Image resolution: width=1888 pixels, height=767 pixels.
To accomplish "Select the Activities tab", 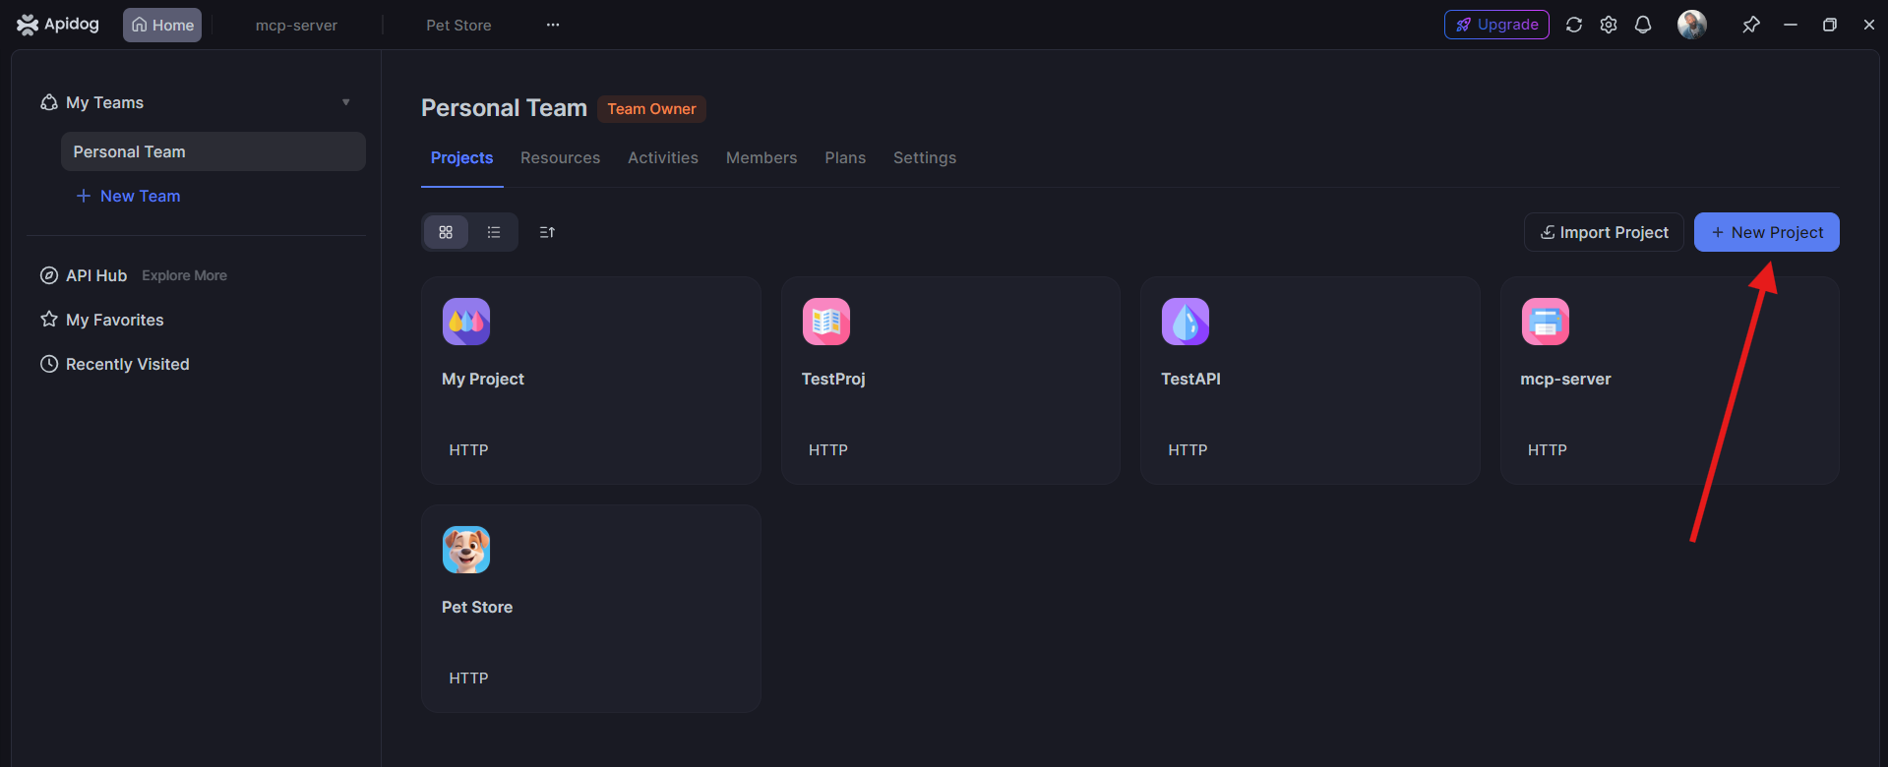I will [x=663, y=157].
